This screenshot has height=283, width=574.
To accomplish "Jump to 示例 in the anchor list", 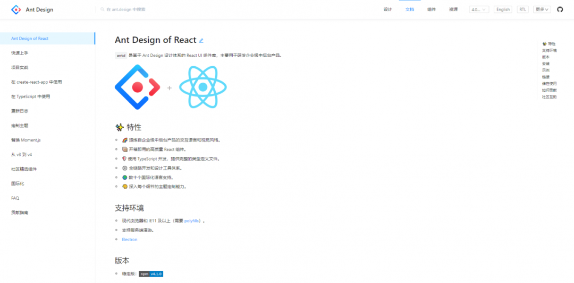I will click(x=546, y=70).
